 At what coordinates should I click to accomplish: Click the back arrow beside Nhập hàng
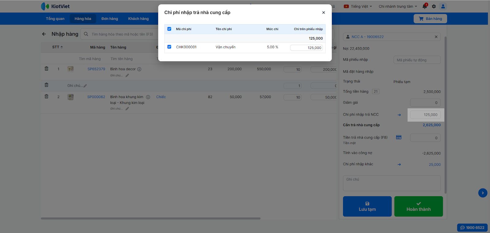pyautogui.click(x=44, y=34)
